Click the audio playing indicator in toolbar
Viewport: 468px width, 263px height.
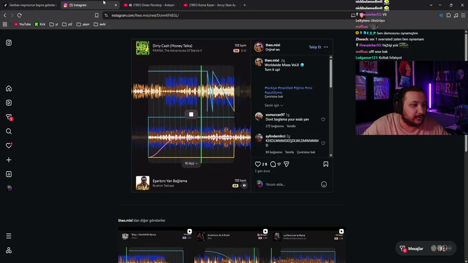pos(441,15)
